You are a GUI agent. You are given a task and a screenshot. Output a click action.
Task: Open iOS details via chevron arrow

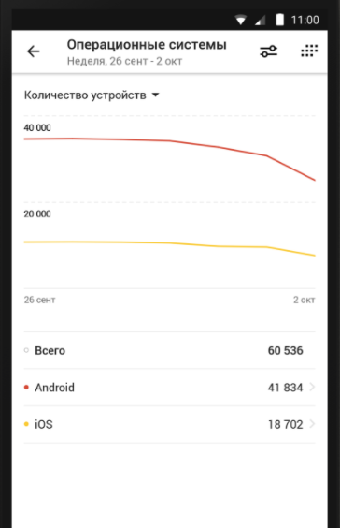pyautogui.click(x=313, y=424)
